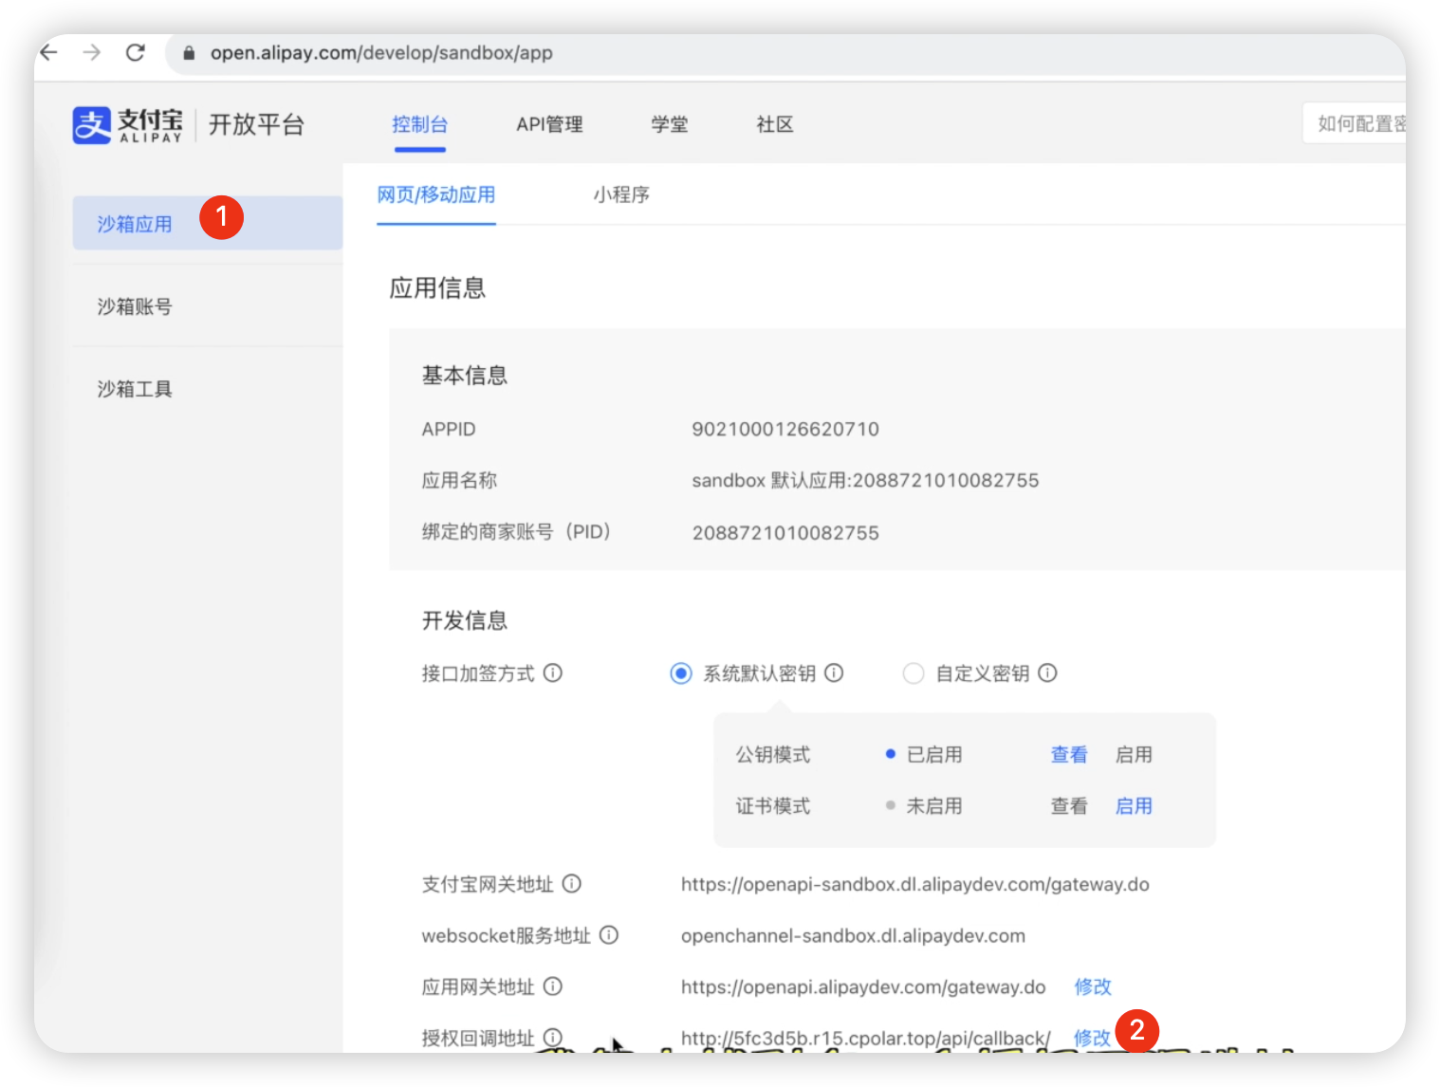Click the cpolar.top callback URL text

pos(865,1038)
